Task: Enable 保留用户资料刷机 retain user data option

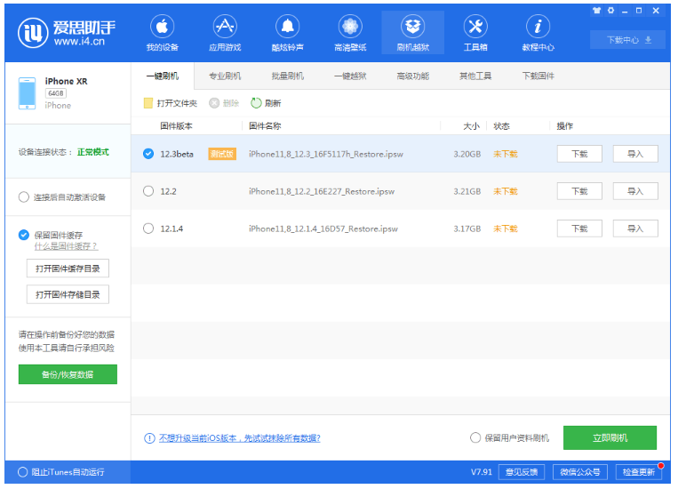Action: coord(475,438)
